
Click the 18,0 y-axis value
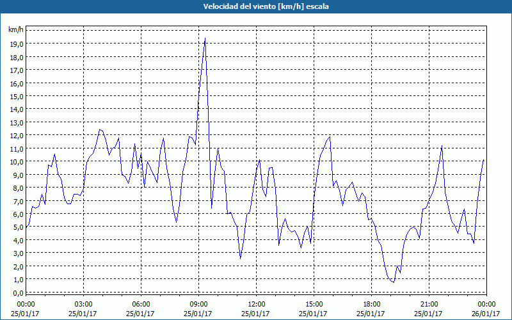click(17, 57)
